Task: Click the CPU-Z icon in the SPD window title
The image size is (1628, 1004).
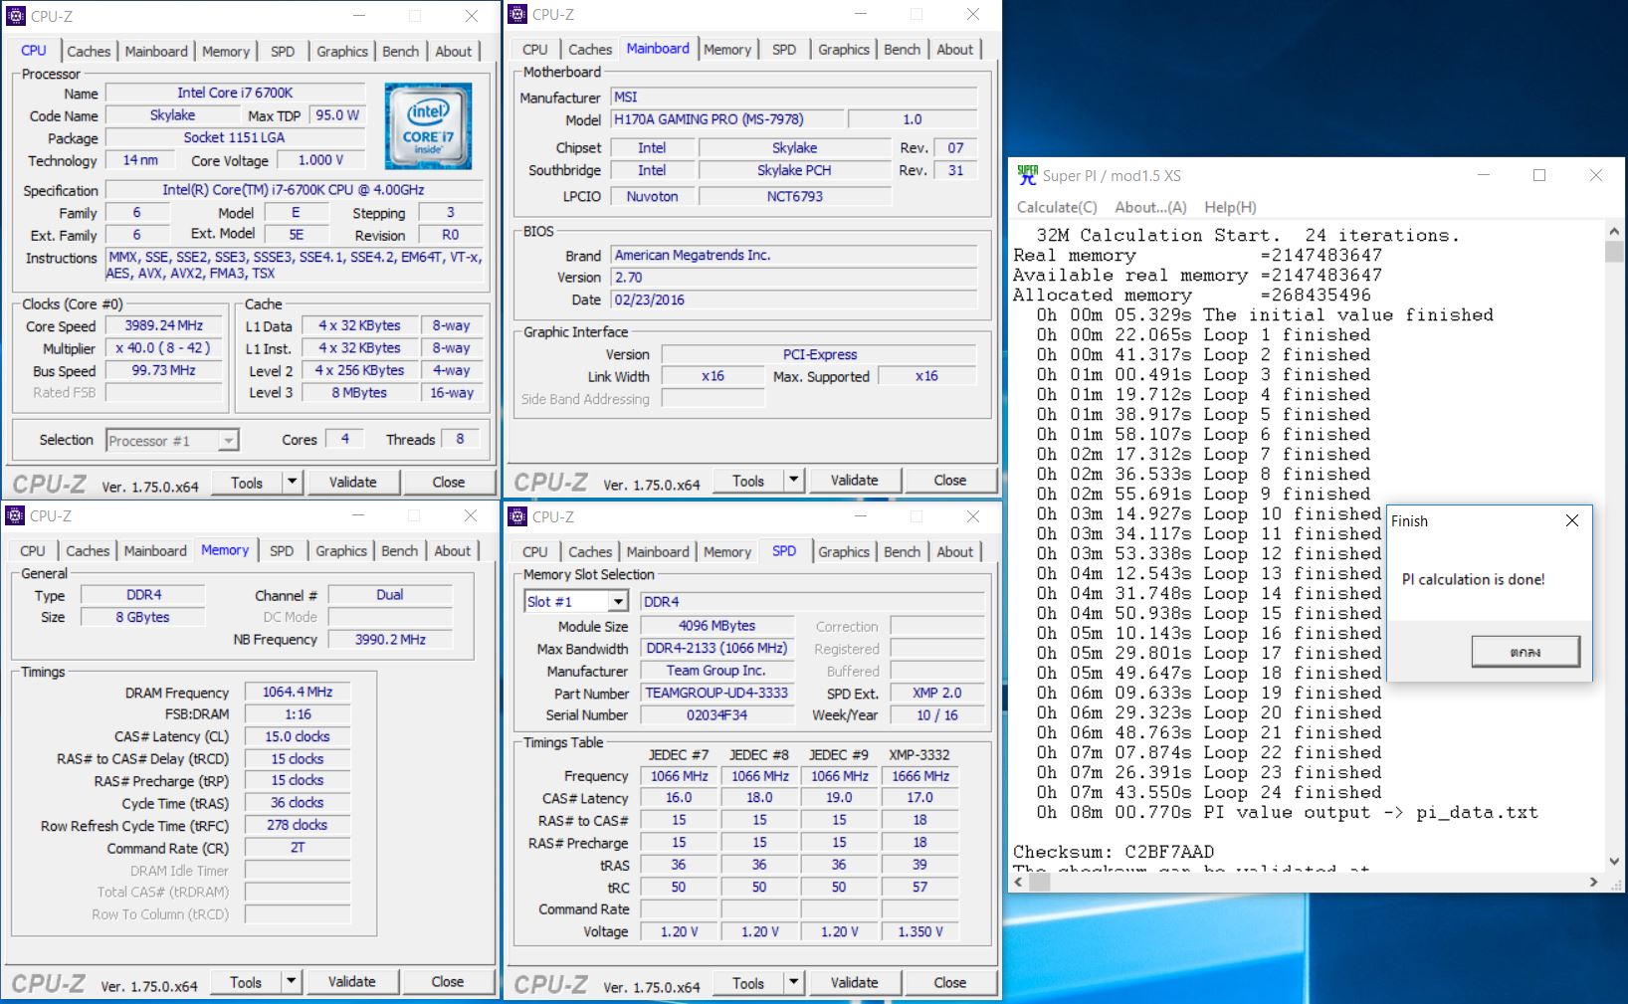Action: click(x=517, y=516)
